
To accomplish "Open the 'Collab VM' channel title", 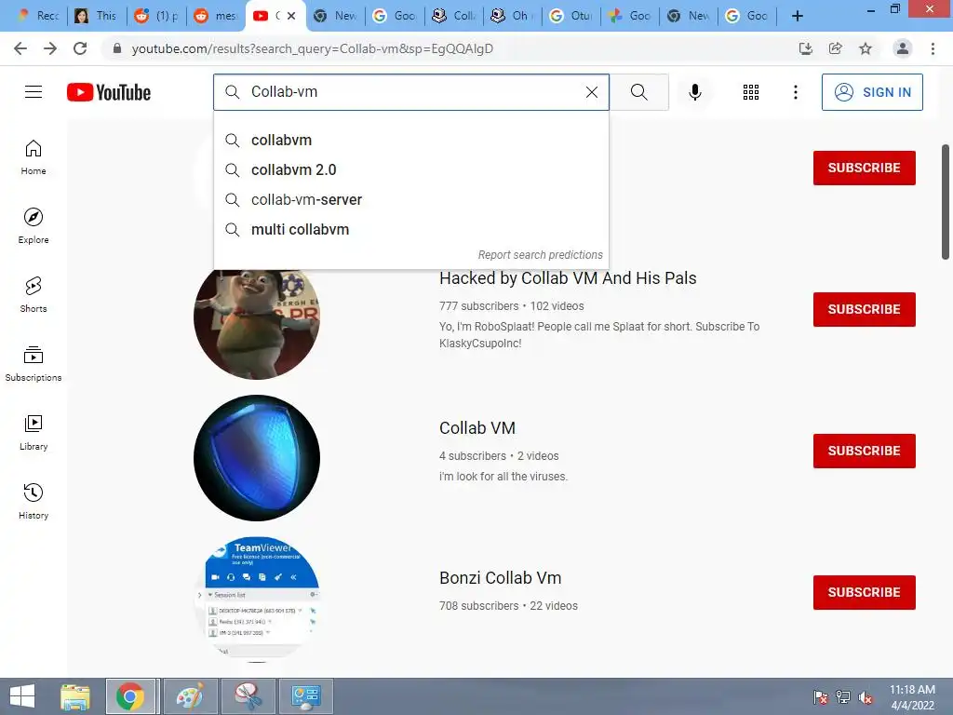I will (477, 428).
